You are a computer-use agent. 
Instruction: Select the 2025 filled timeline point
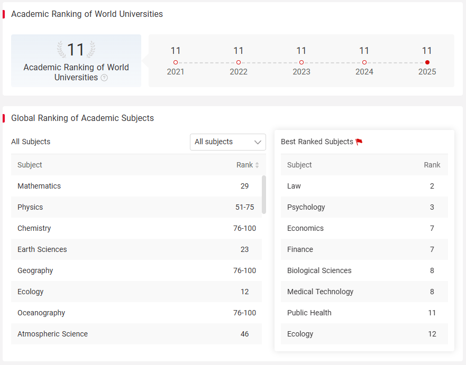(x=427, y=62)
